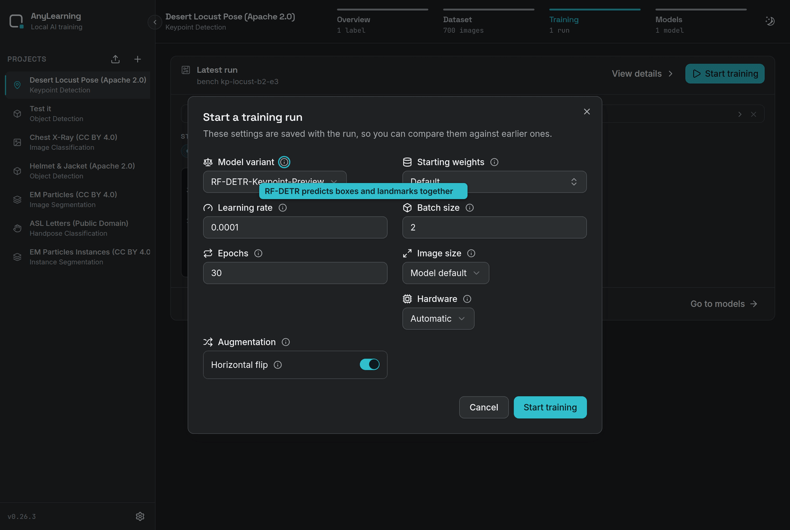Open the Model variant dropdown

(x=275, y=181)
